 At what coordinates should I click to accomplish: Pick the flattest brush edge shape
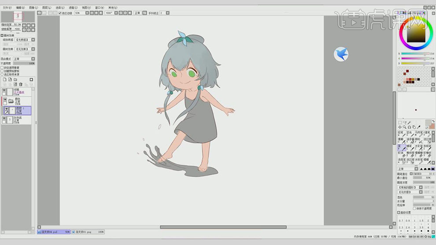point(433,169)
